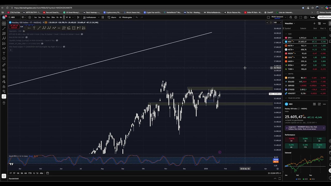Open the watchlist more options menu
331x186 pixels.
coord(324,24)
